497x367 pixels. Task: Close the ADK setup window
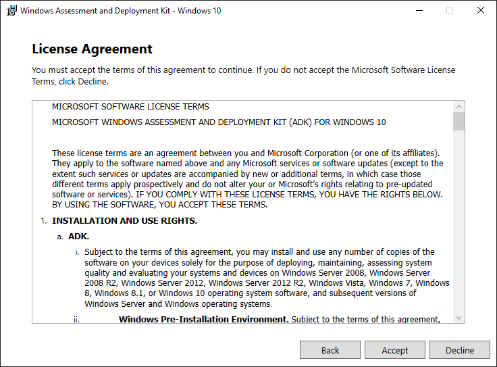tap(480, 11)
